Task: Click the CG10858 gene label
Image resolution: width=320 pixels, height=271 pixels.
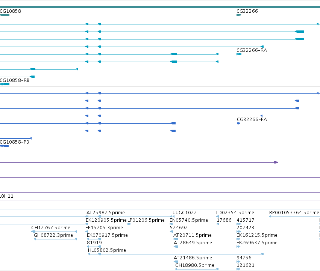Action: pos(11,11)
